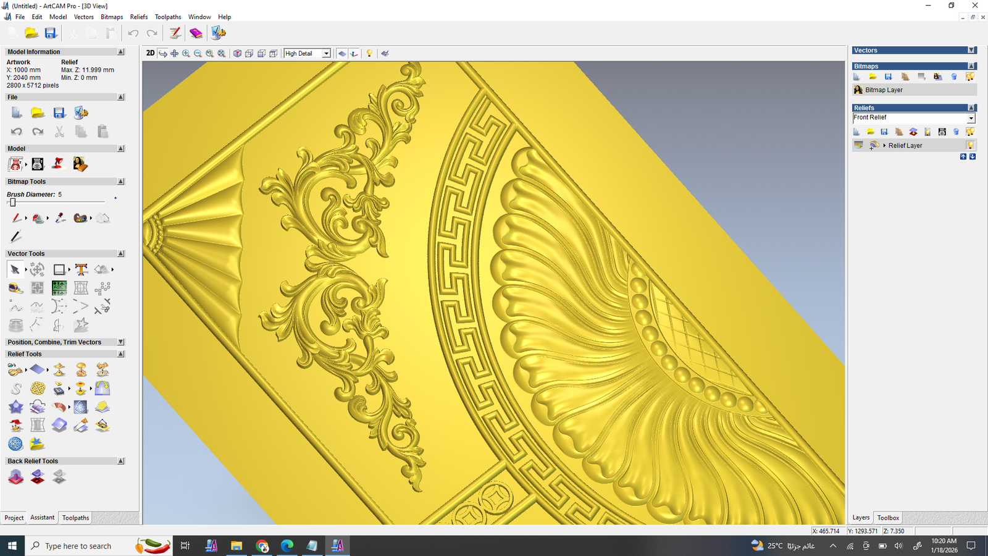Click the Create Vector Text tool
Viewport: 988px width, 556px height.
pos(81,269)
